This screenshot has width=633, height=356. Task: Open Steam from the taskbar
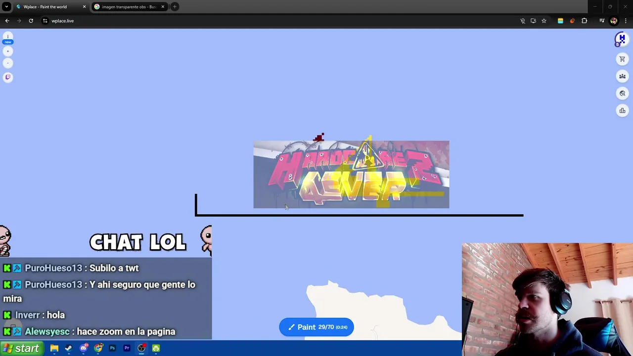coord(69,349)
